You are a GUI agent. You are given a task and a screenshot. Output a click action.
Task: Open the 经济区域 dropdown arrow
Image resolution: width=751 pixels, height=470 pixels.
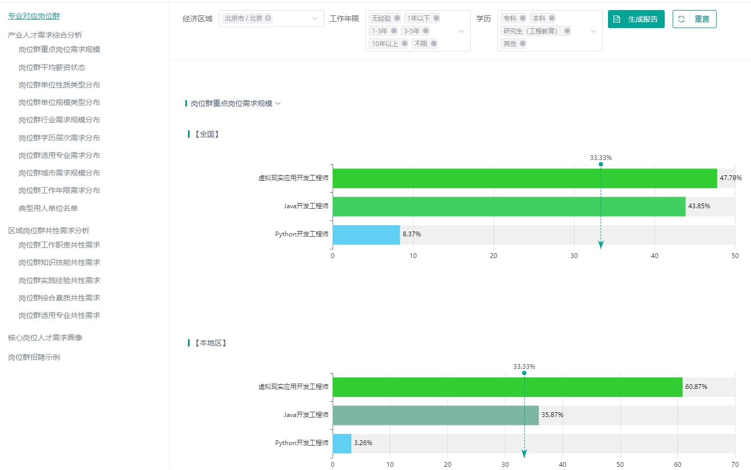[315, 19]
